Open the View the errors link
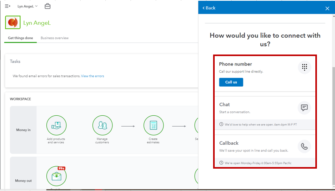Screen dimensions: 335x191 [92, 76]
